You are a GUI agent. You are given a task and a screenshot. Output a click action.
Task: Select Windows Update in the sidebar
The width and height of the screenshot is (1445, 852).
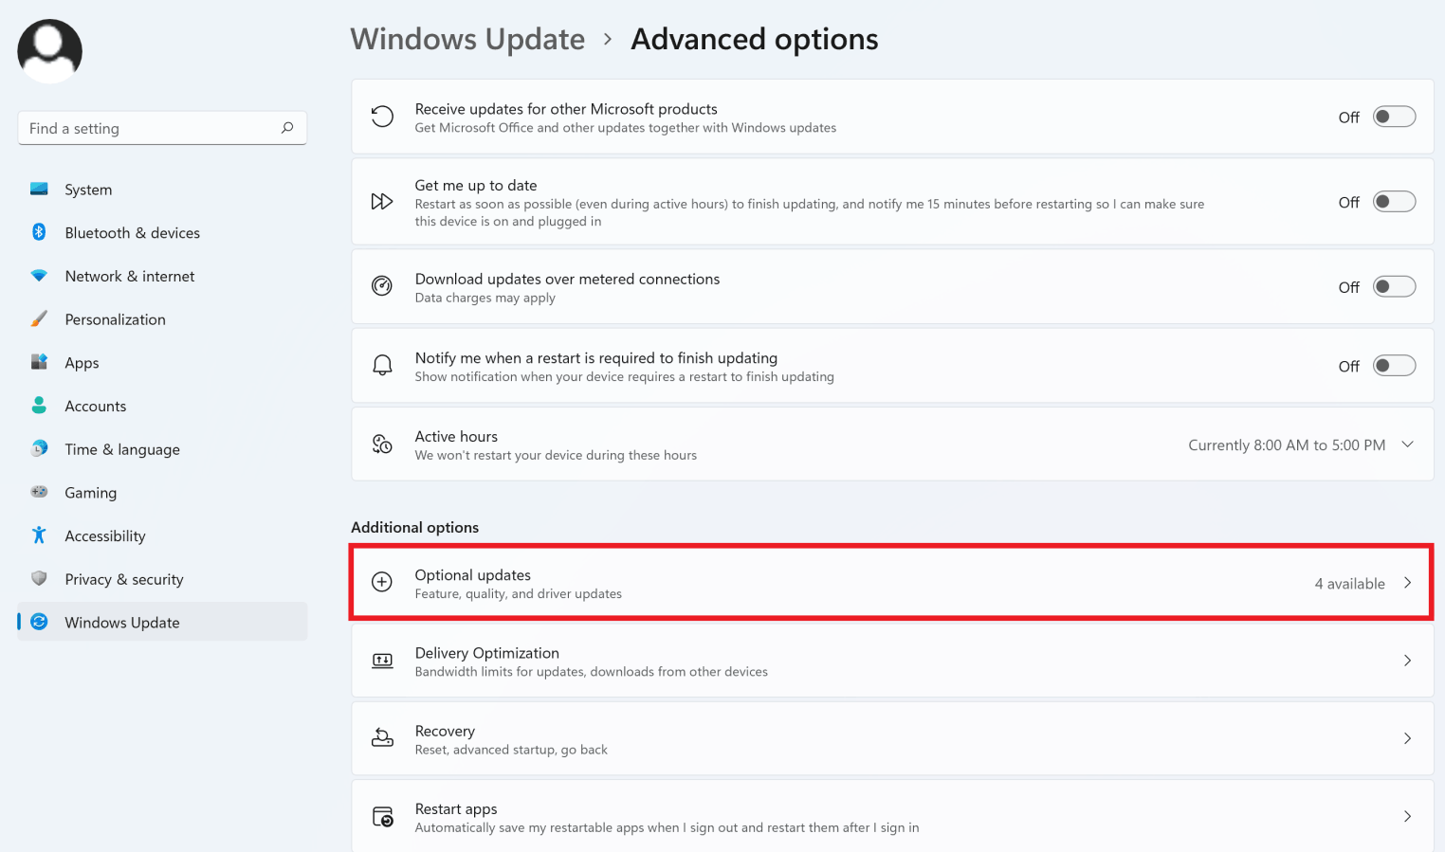[122, 622]
